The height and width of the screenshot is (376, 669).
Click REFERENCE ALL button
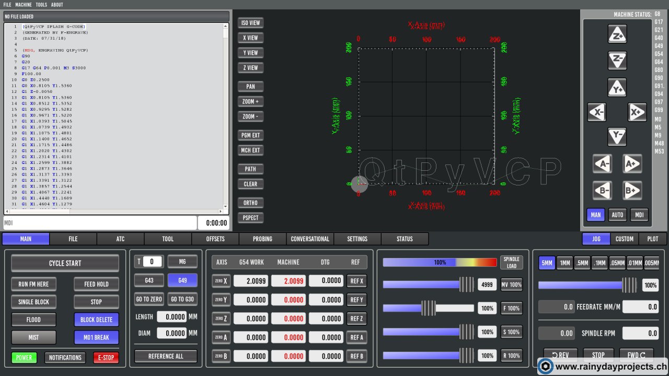tap(166, 356)
